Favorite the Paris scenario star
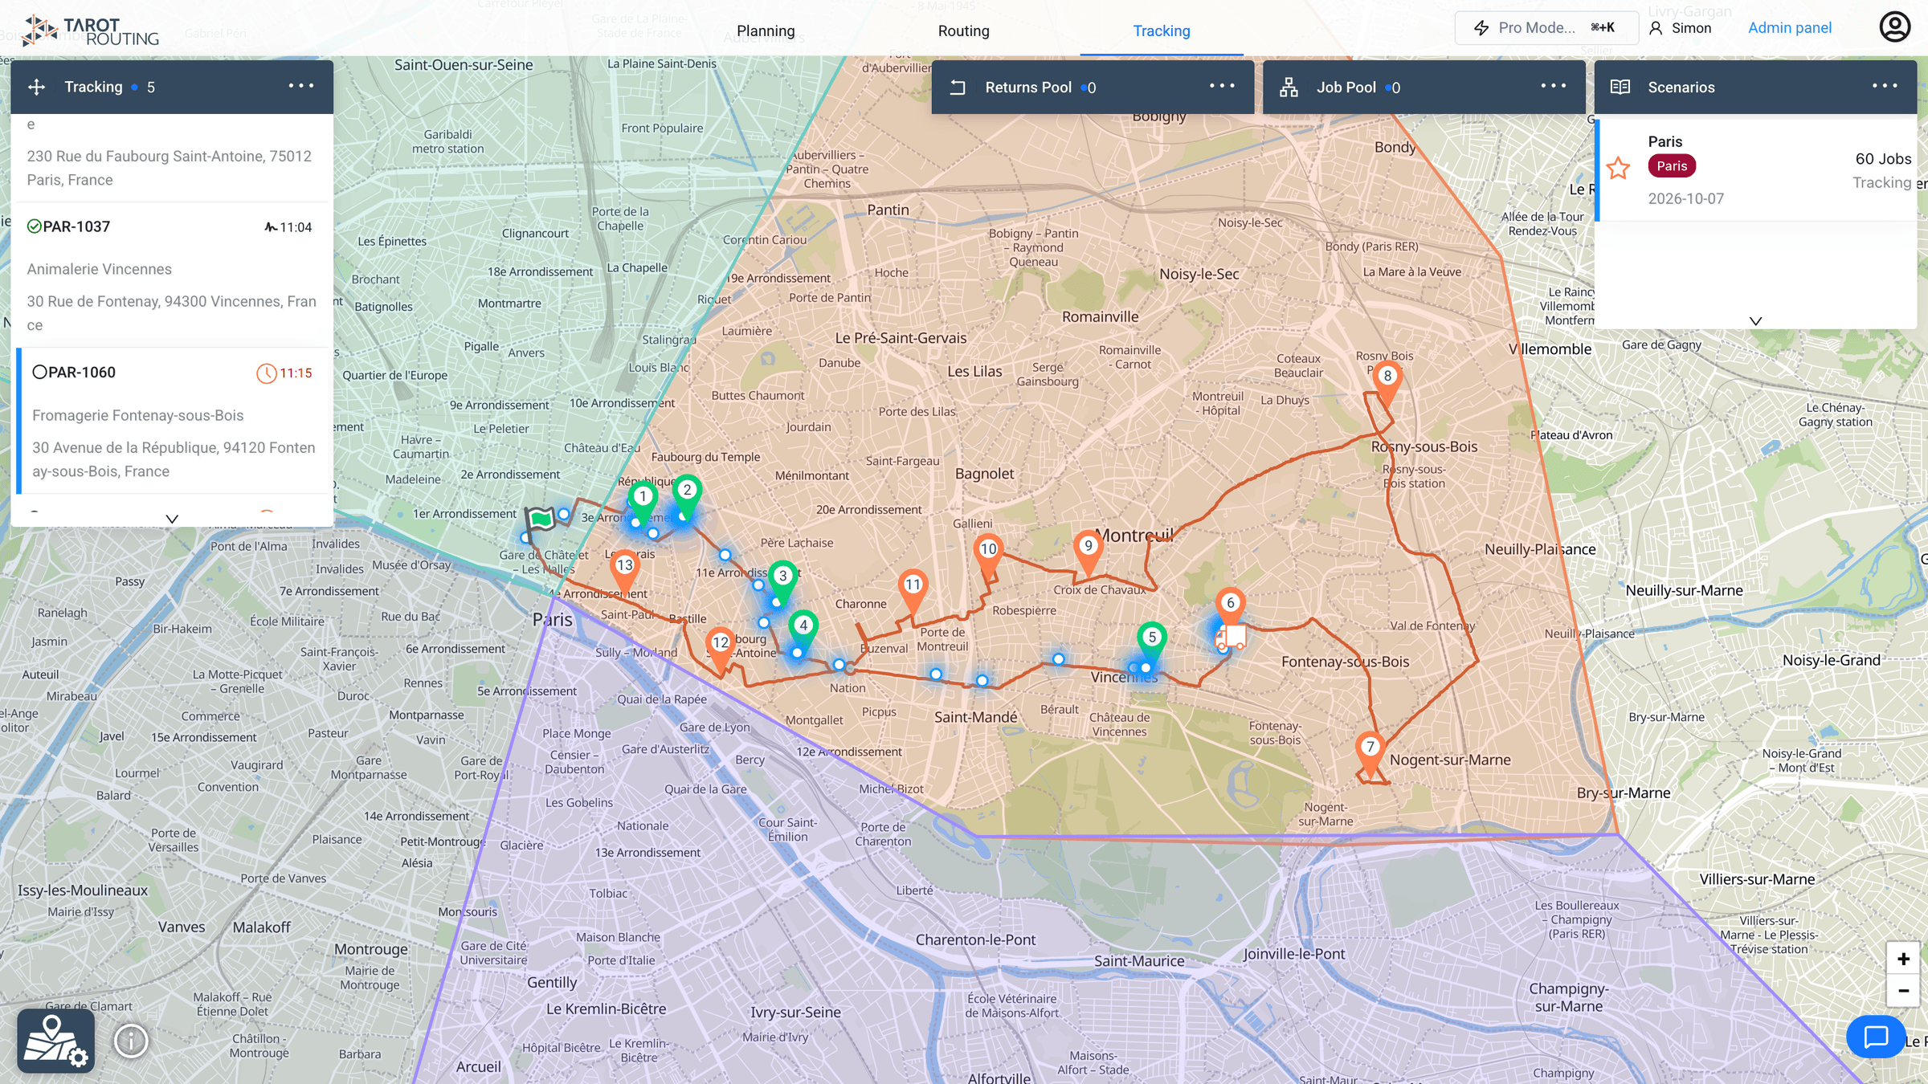This screenshot has width=1928, height=1084. point(1618,169)
